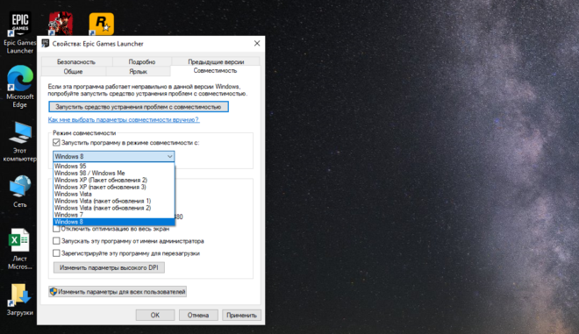The image size is (579, 334).
Task: Choose Windows Vista (пакет обновления 1) option
Action: point(114,201)
